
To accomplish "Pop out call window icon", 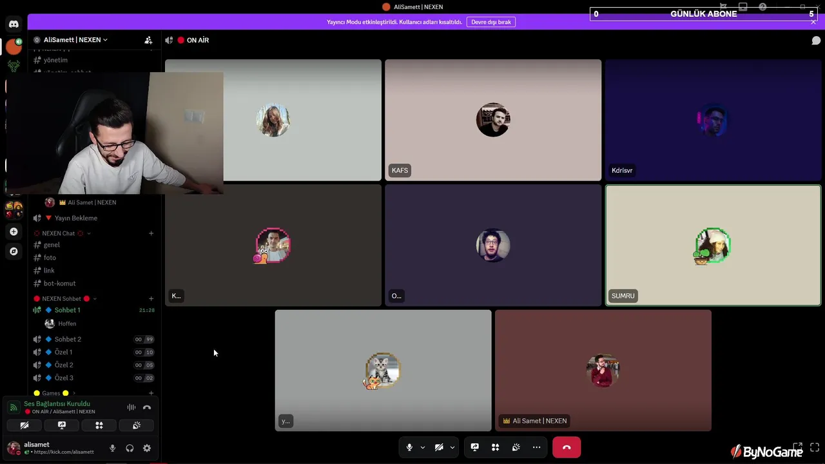I will point(798,447).
